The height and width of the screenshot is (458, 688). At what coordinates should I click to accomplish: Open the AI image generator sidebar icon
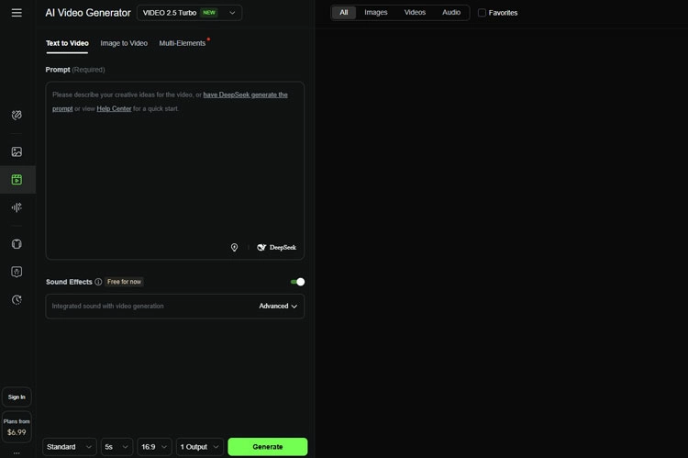point(17,151)
